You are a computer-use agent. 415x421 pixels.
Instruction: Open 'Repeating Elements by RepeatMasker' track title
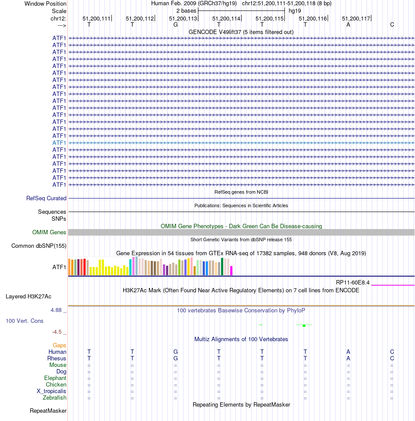(x=241, y=404)
